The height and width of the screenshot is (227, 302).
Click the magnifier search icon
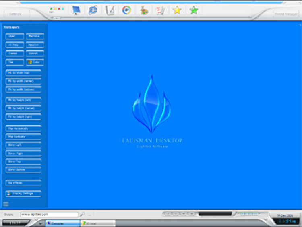point(83,214)
